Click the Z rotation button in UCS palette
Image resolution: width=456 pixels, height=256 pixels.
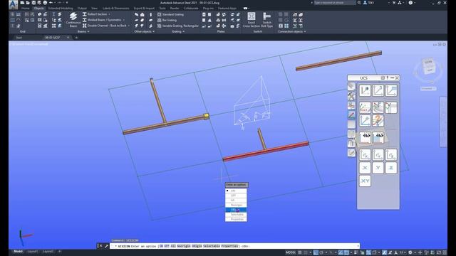(391, 168)
